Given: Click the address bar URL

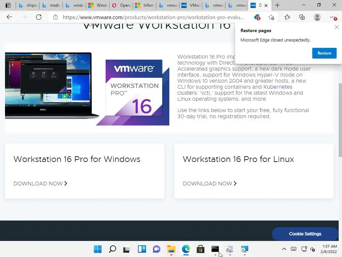Looking at the screenshot, I should click(153, 17).
